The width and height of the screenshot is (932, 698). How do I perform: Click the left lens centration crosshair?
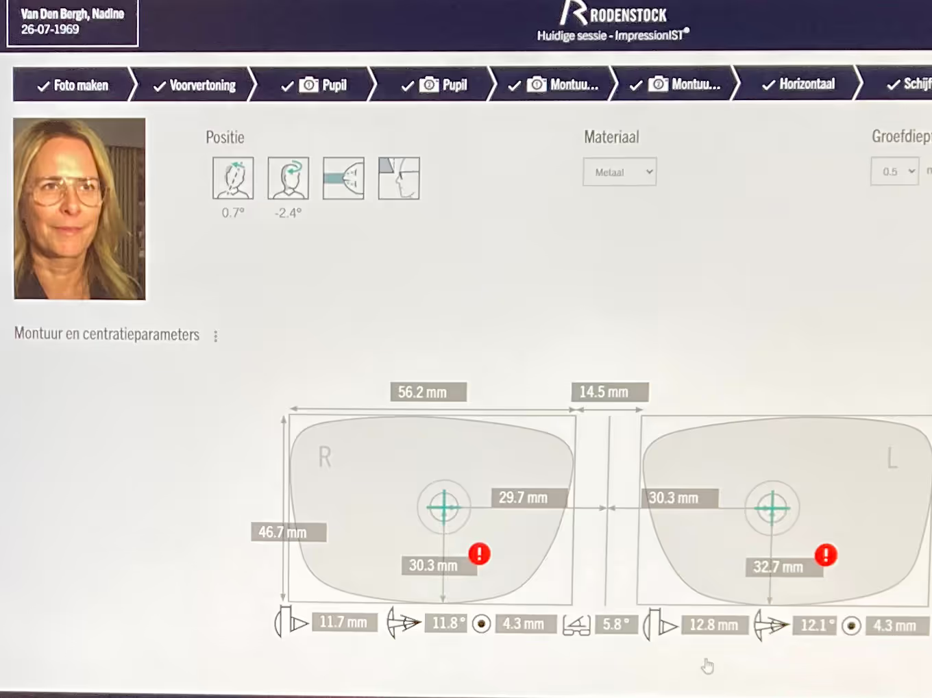tap(772, 508)
